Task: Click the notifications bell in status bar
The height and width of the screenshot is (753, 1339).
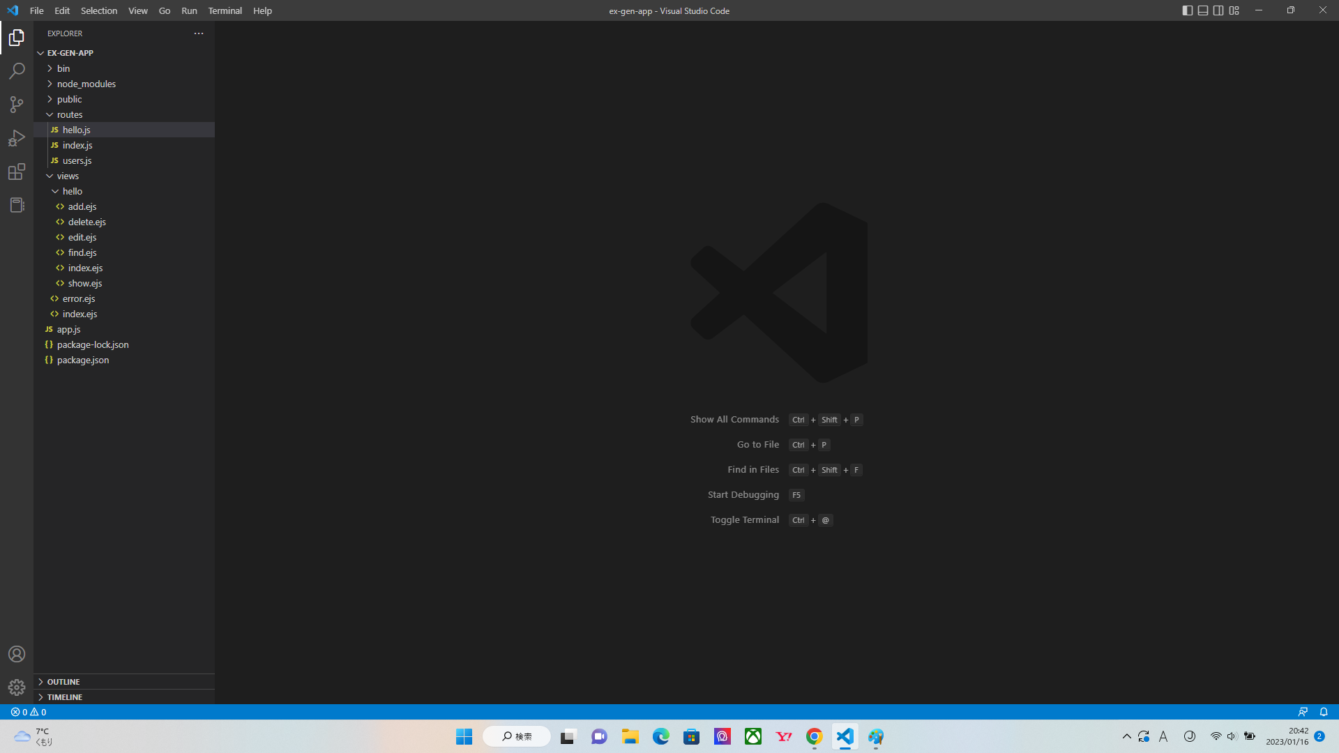Action: click(1324, 712)
